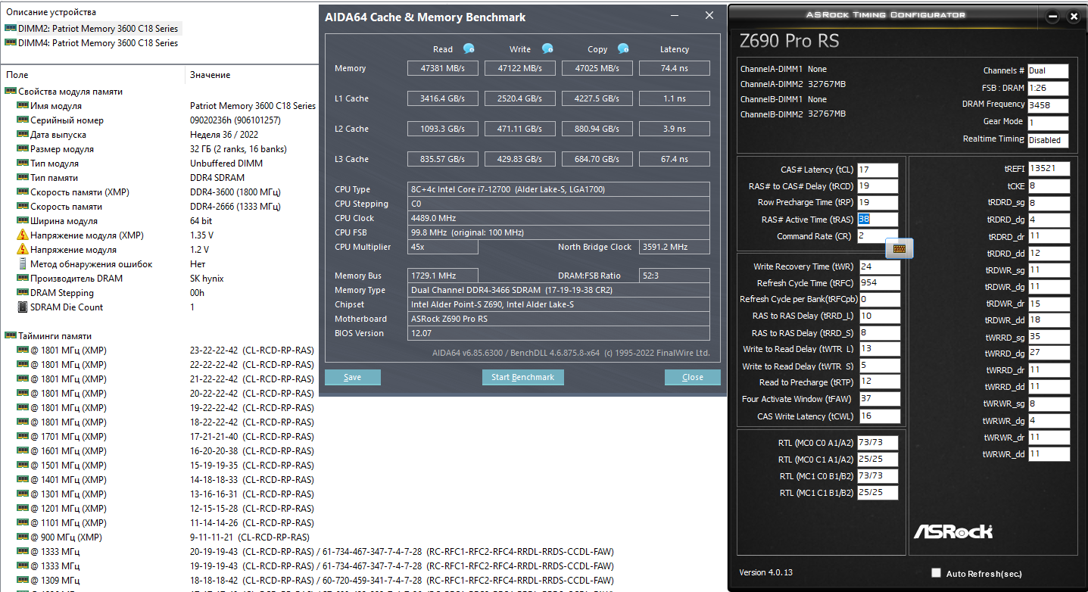Viewport: 1088px width, 592px height.
Task: Select the L3 Cache Write value 429.83 GB/s
Action: [521, 159]
